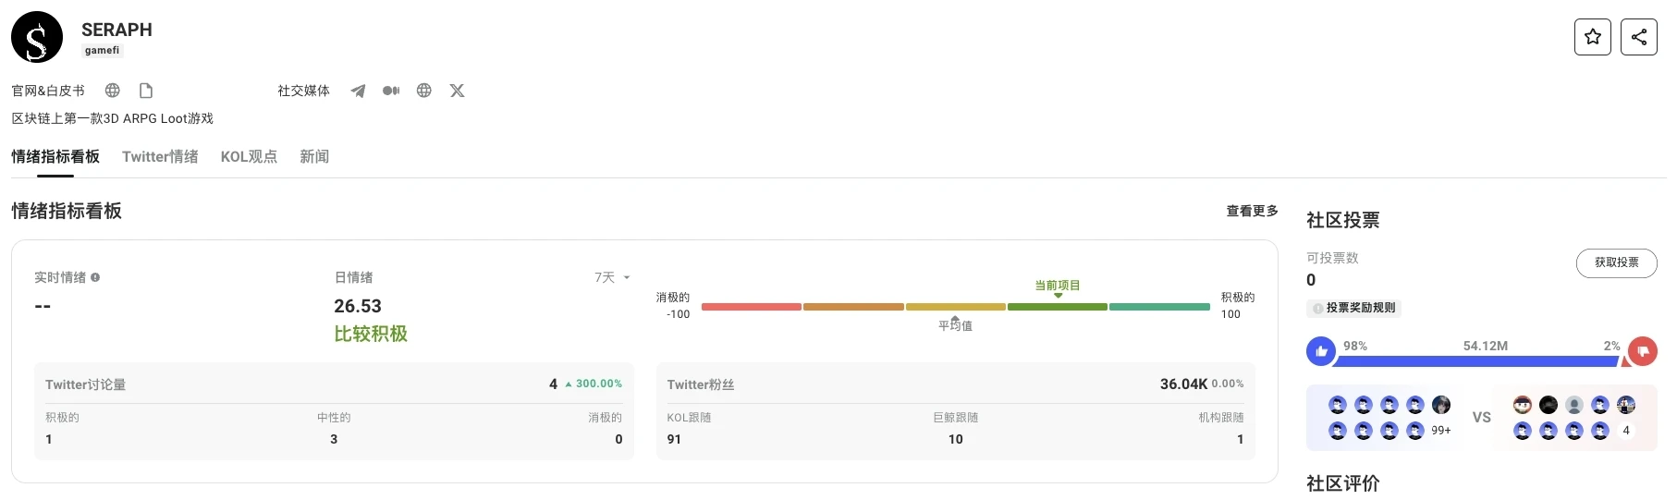The height and width of the screenshot is (500, 1677).
Task: Open the Medium social icon
Action: pyautogui.click(x=391, y=91)
